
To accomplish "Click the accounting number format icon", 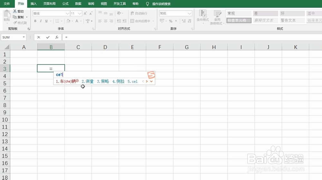I will pyautogui.click(x=162, y=21).
